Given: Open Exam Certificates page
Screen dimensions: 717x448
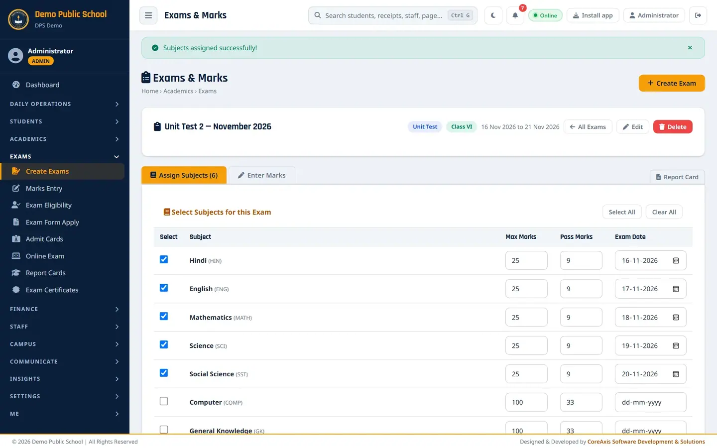Looking at the screenshot, I should click(62, 290).
